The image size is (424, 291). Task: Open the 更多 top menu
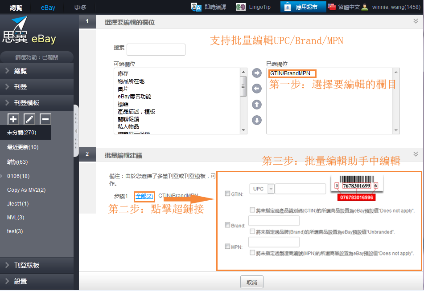80,8
